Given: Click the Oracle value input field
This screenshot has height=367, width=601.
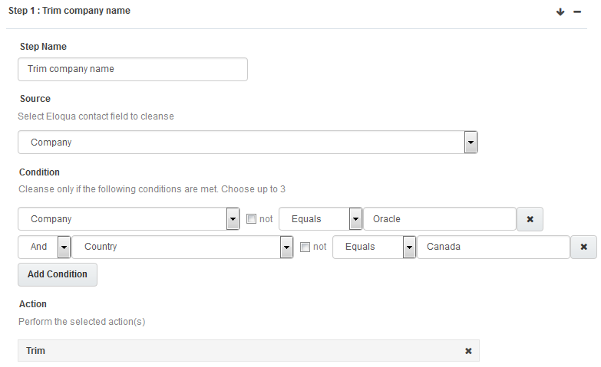Looking at the screenshot, I should tap(439, 219).
